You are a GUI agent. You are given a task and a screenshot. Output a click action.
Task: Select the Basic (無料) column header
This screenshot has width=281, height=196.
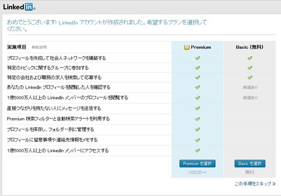[250, 47]
